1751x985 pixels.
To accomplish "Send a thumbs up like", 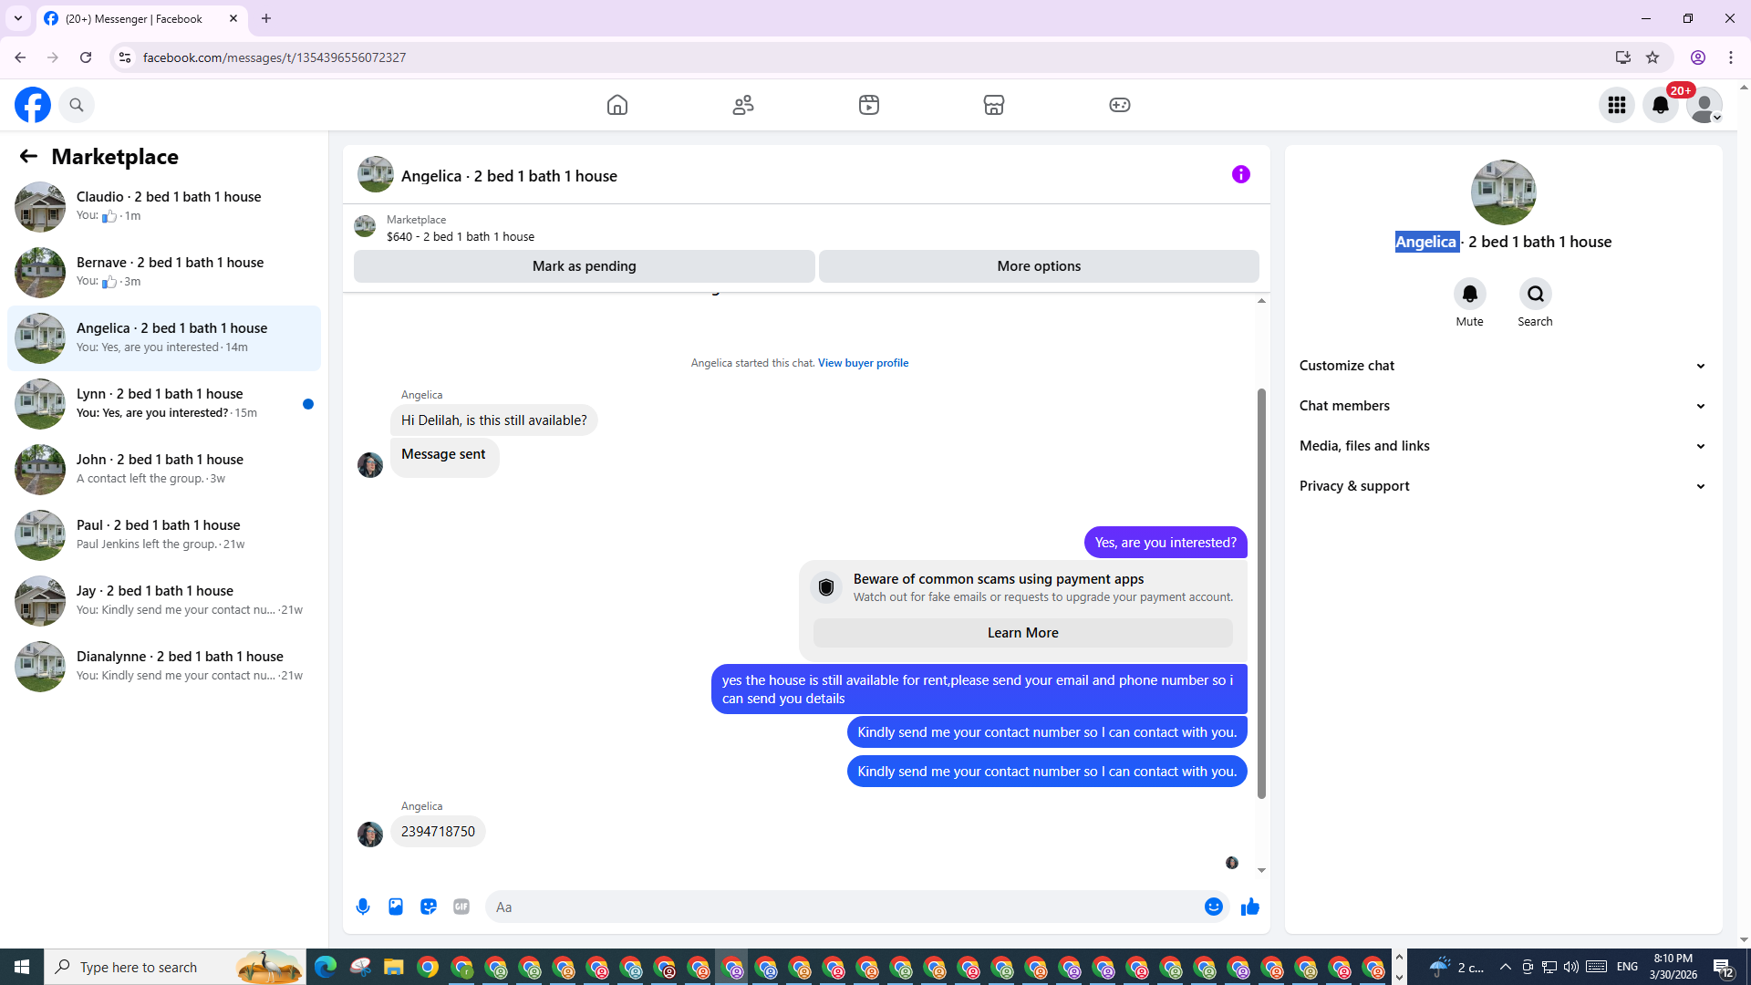I will (x=1249, y=907).
